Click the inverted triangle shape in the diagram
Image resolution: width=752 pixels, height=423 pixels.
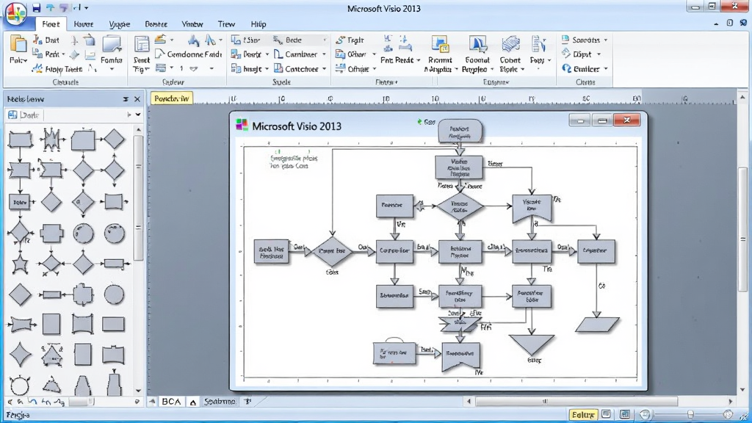click(532, 345)
